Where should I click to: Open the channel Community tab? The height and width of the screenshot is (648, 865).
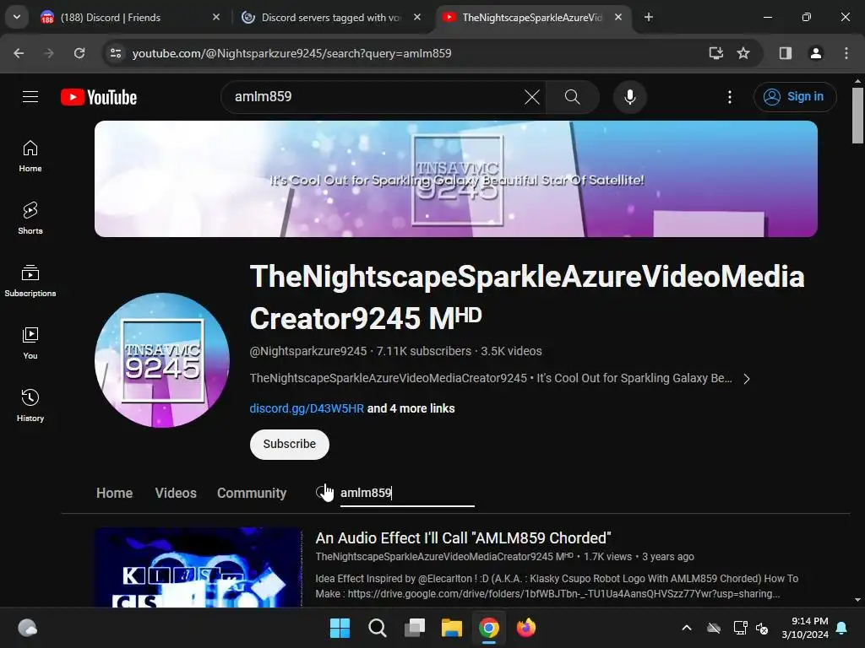pos(252,493)
